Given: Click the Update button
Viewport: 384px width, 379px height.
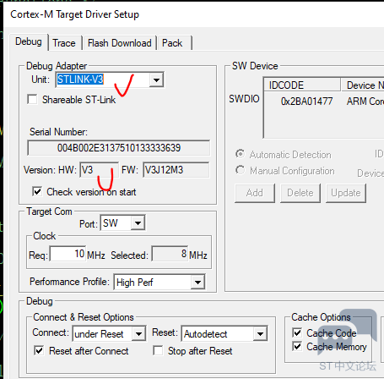Looking at the screenshot, I should coord(346,193).
